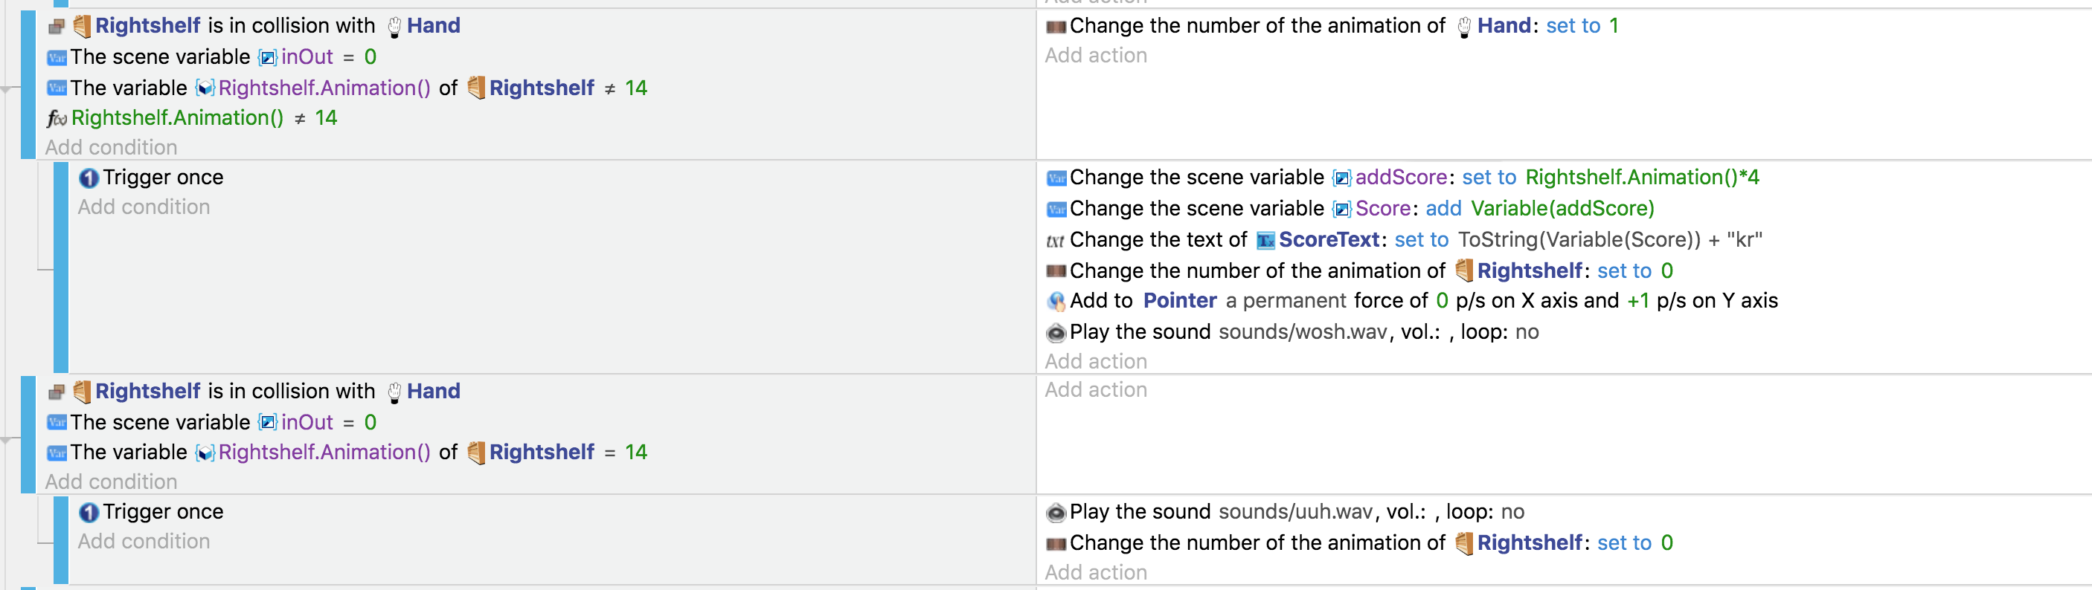Click the ScoreText object icon in the text action
This screenshot has width=2092, height=590.
(x=1265, y=241)
